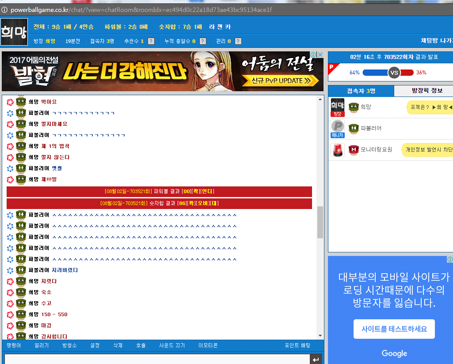Click the AdChoices info icon on banner

point(313,54)
